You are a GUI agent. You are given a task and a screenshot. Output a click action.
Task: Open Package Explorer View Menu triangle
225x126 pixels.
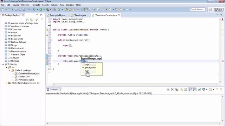point(42,19)
